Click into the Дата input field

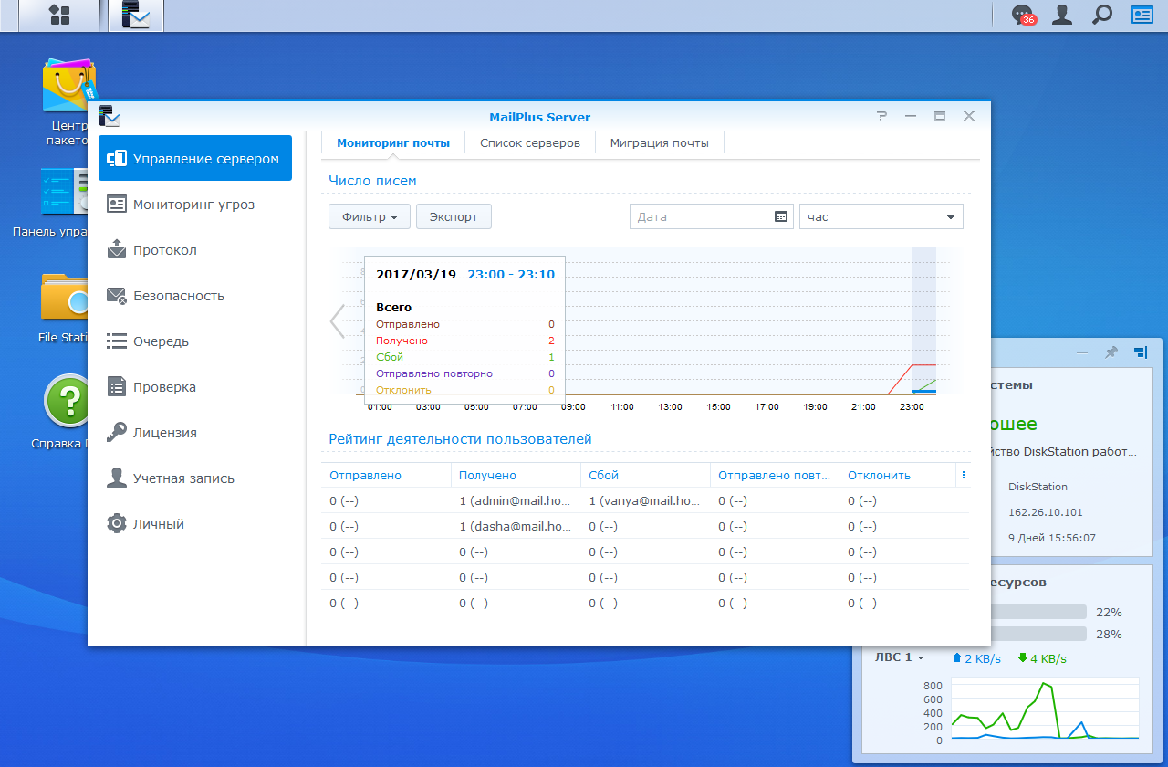[x=713, y=217]
